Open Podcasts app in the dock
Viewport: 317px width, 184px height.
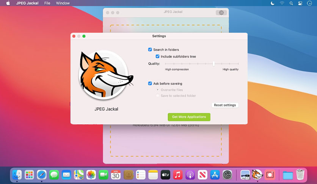(x=190, y=174)
